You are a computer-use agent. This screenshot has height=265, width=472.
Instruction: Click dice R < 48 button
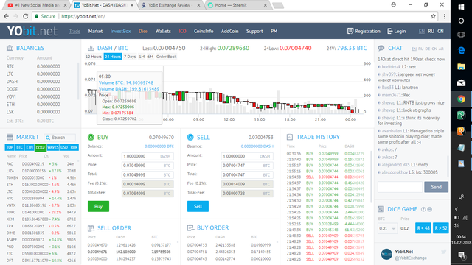pyautogui.click(x=423, y=228)
